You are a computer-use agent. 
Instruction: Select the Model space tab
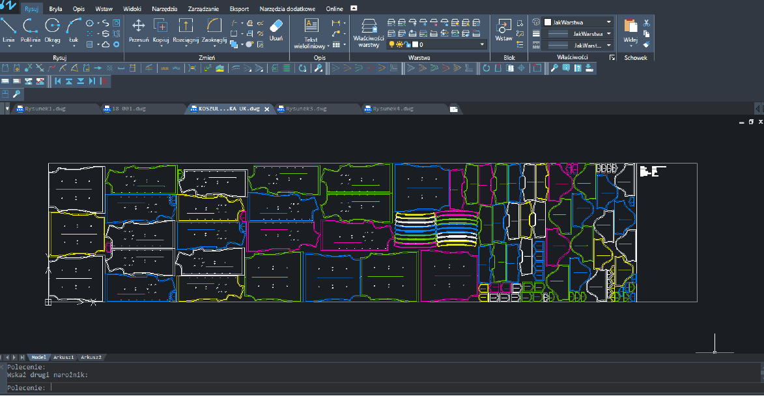[38, 357]
